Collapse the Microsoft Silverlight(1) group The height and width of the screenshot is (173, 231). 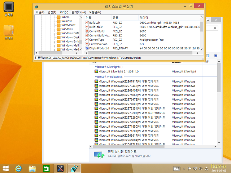(x=108, y=67)
